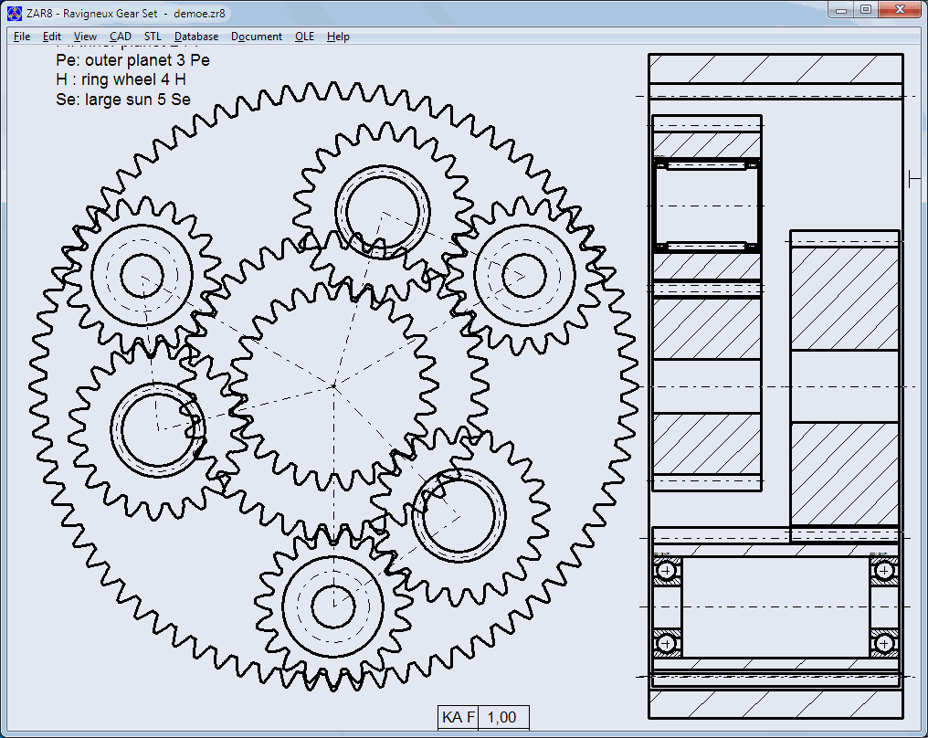Close the ZAR8 Ravigneux Gear Set window
This screenshot has height=738, width=928.
click(x=899, y=10)
